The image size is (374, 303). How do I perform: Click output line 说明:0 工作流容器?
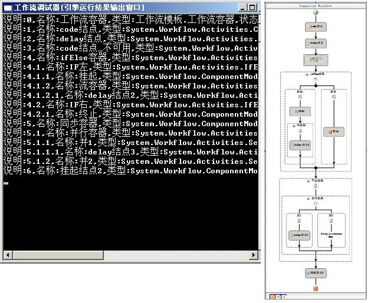(x=131, y=19)
